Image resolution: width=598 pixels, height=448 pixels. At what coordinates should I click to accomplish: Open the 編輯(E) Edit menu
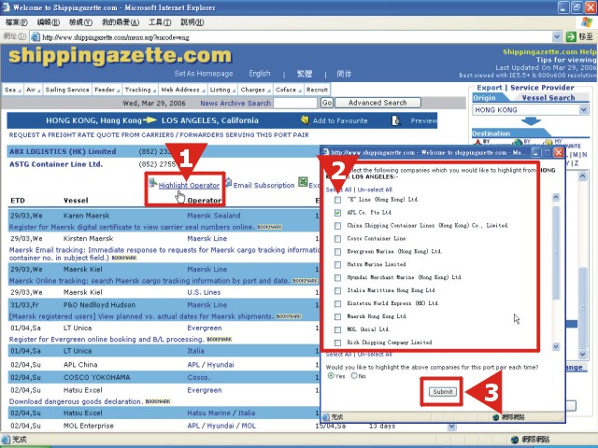tap(48, 22)
